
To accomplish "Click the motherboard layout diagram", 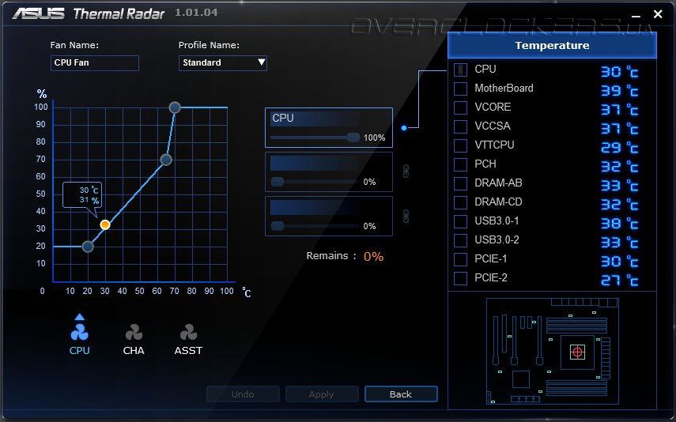I will 553,351.
